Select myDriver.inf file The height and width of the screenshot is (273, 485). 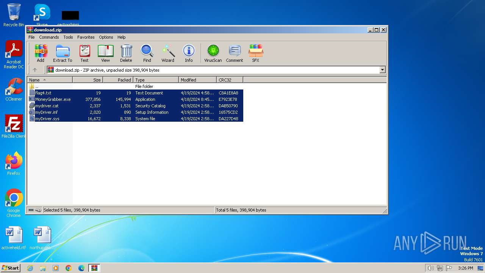click(136, 112)
